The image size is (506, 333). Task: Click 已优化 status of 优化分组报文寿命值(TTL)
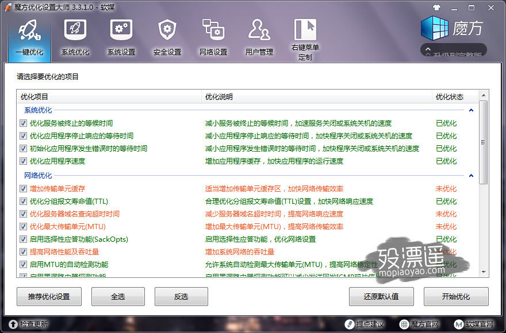pyautogui.click(x=446, y=201)
